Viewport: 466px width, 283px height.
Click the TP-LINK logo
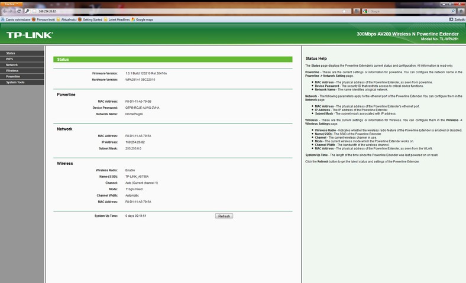pyautogui.click(x=30, y=35)
